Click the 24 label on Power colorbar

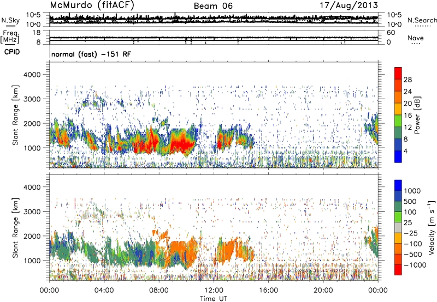click(x=408, y=92)
